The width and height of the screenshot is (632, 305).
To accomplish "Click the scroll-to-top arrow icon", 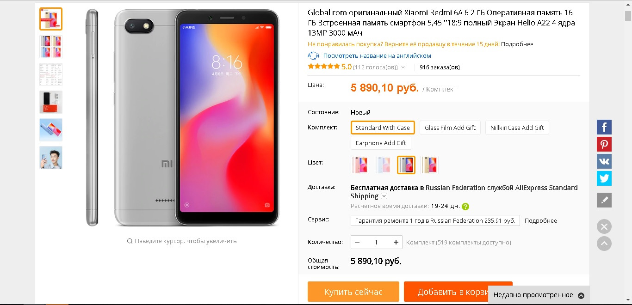I will [604, 244].
